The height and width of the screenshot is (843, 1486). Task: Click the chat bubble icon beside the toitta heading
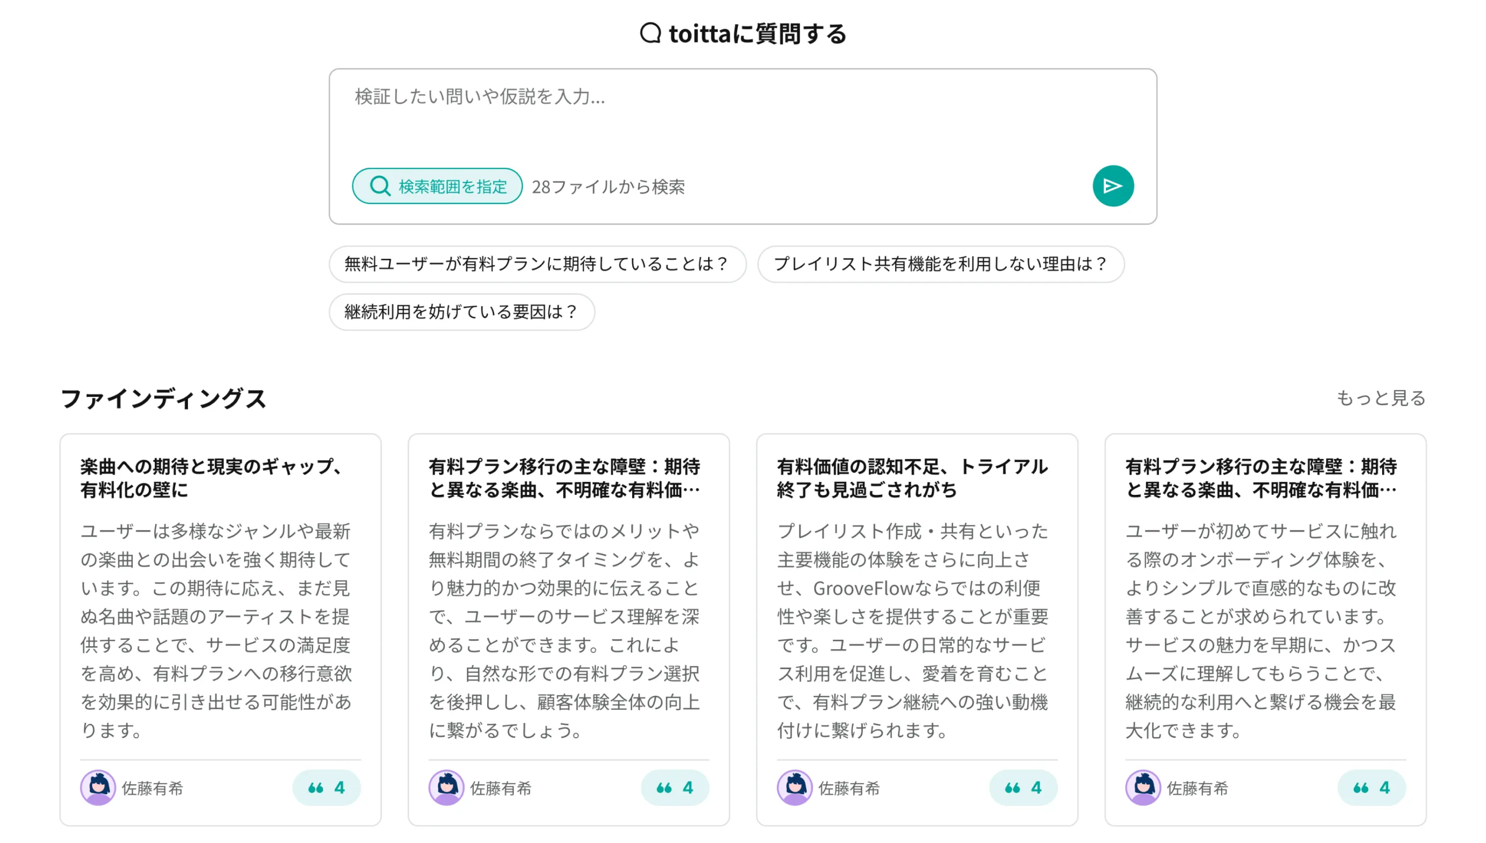[x=650, y=33]
